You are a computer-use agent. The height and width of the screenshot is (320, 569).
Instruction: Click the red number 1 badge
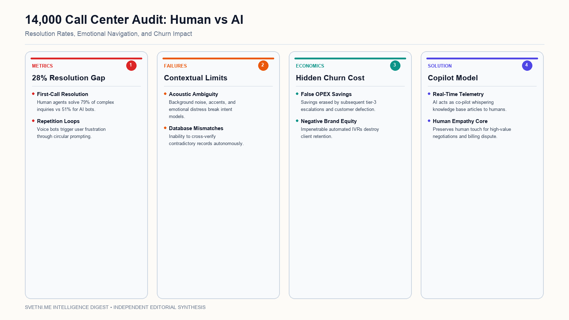(x=131, y=65)
